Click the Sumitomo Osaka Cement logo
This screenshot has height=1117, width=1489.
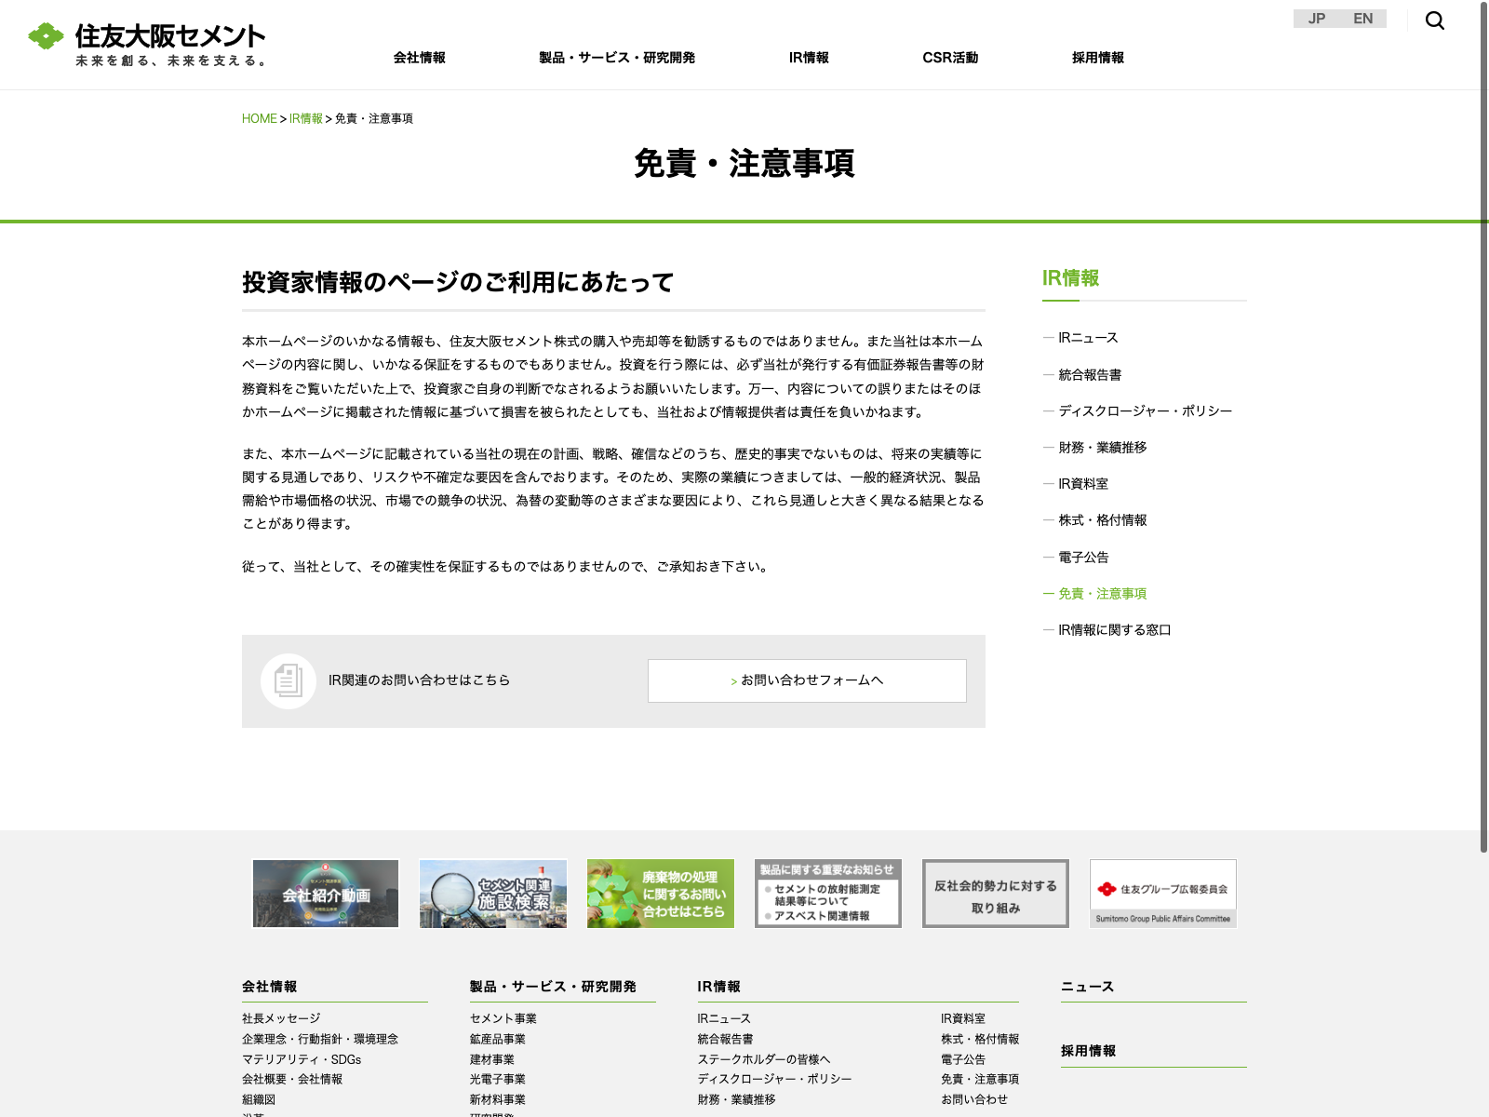click(x=147, y=44)
